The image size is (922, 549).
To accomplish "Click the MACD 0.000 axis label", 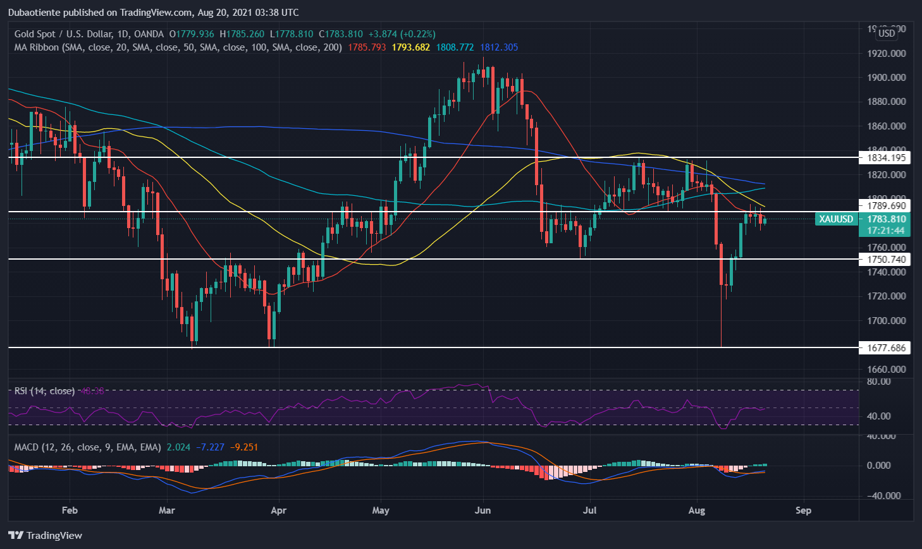I will tap(879, 466).
